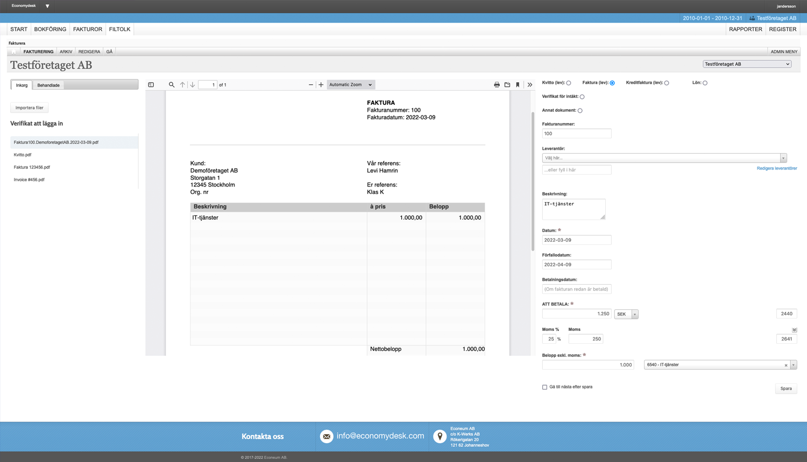Print the invoice PDF

pos(497,85)
